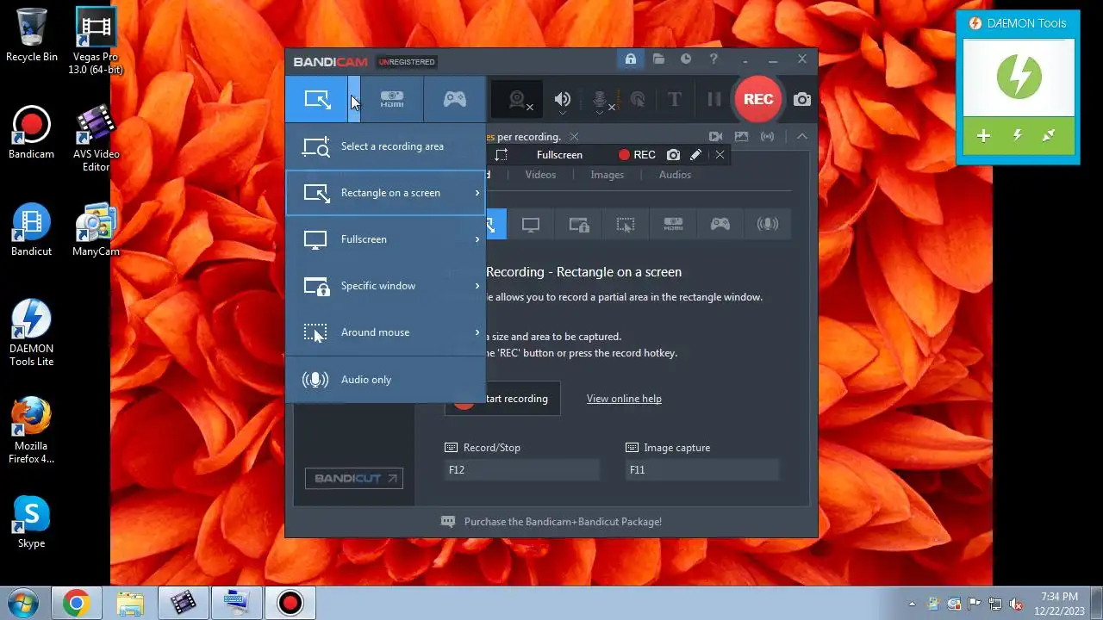Select the specific window lock icon

[578, 225]
